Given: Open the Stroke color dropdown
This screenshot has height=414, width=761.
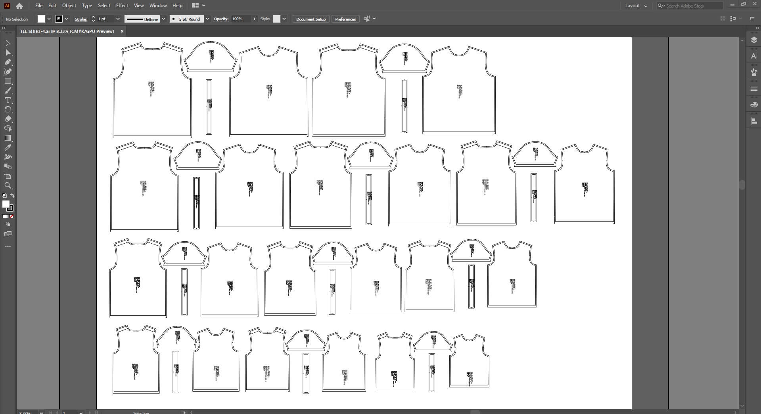Looking at the screenshot, I should click(x=66, y=19).
